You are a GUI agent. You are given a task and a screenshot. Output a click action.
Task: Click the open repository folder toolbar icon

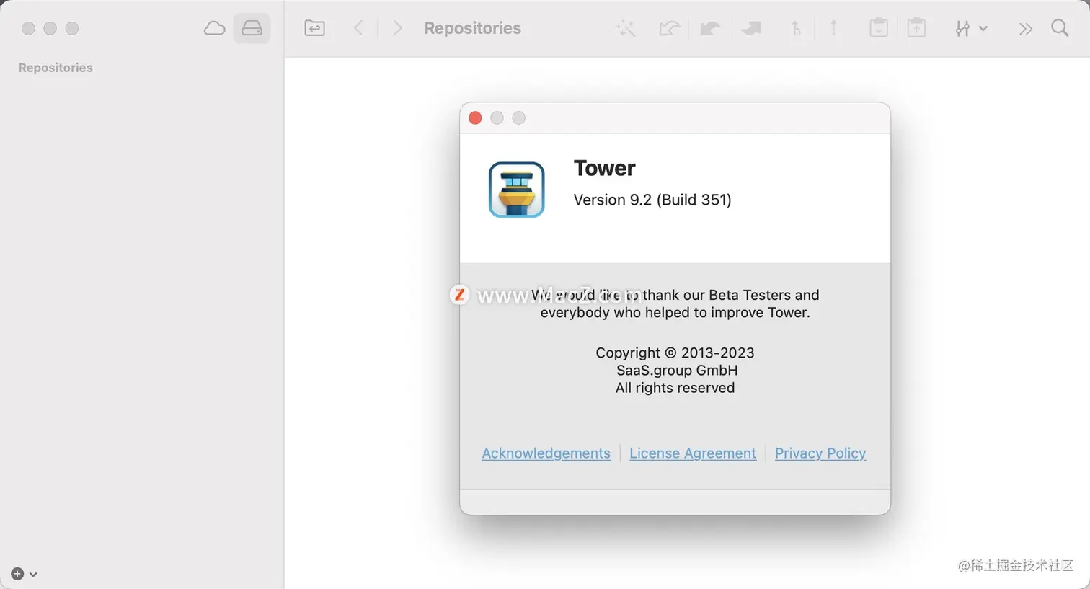(x=314, y=28)
